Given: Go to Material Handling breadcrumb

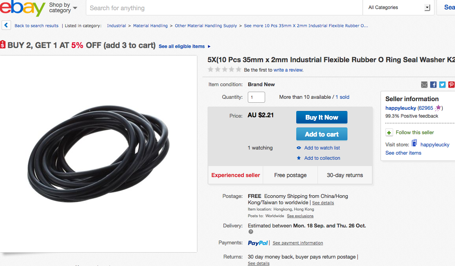Looking at the screenshot, I should click(150, 26).
